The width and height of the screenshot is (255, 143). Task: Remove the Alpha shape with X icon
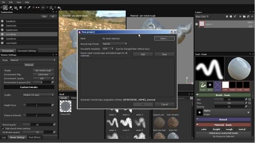[248, 112]
